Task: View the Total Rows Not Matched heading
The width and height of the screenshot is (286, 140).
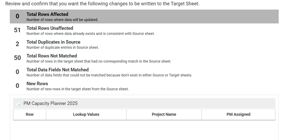Action: pos(52,56)
